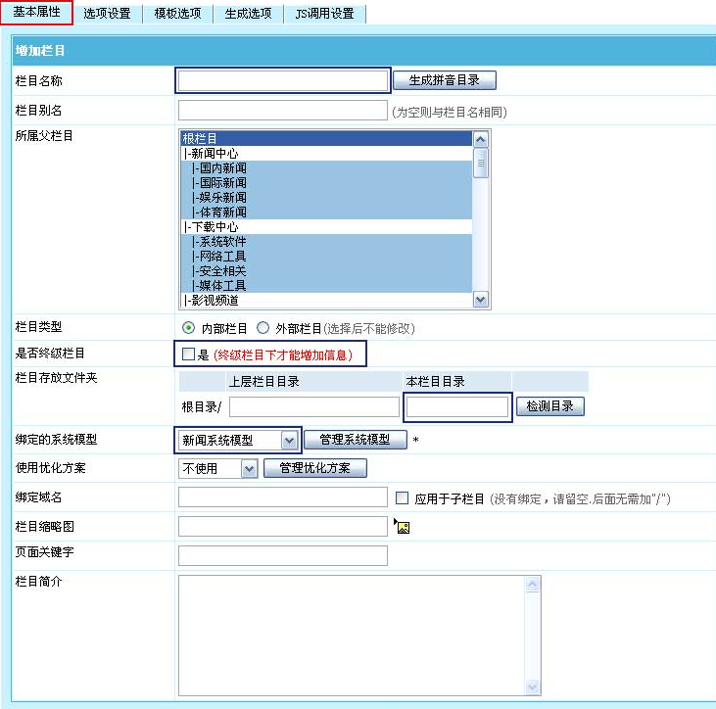Viewport: 716px width, 709px height.
Task: Switch to 选项设置 tab
Action: coord(107,14)
